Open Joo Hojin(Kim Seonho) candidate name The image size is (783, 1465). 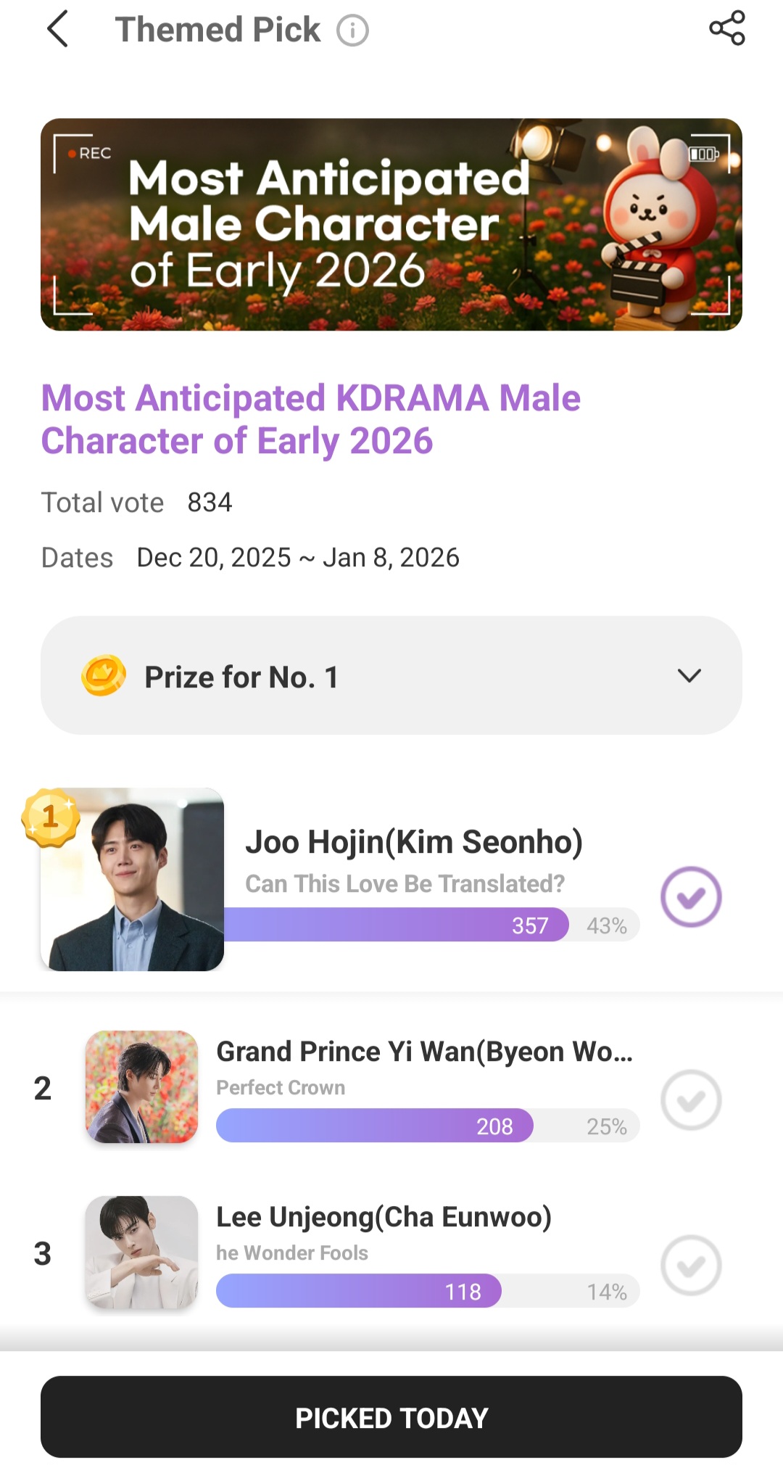click(413, 842)
